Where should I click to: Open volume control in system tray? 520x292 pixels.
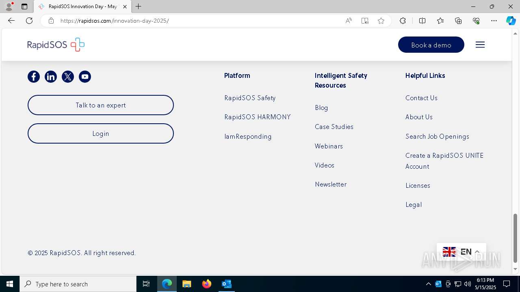(467, 284)
